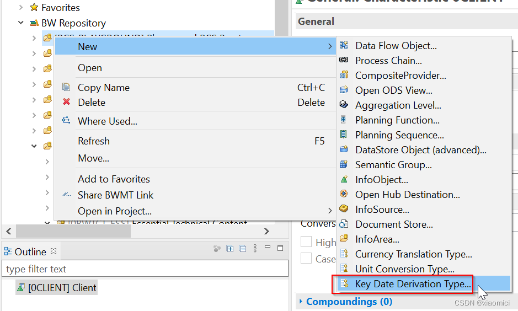Click the Semantic Group icon
This screenshot has height=311, width=518.
point(344,164)
